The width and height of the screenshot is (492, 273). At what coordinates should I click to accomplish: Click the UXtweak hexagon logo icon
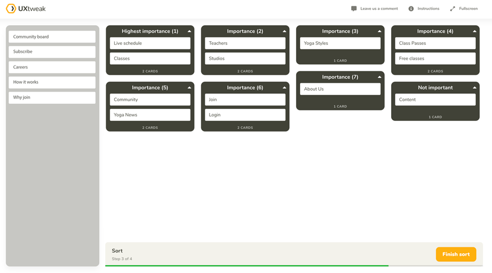(x=11, y=9)
